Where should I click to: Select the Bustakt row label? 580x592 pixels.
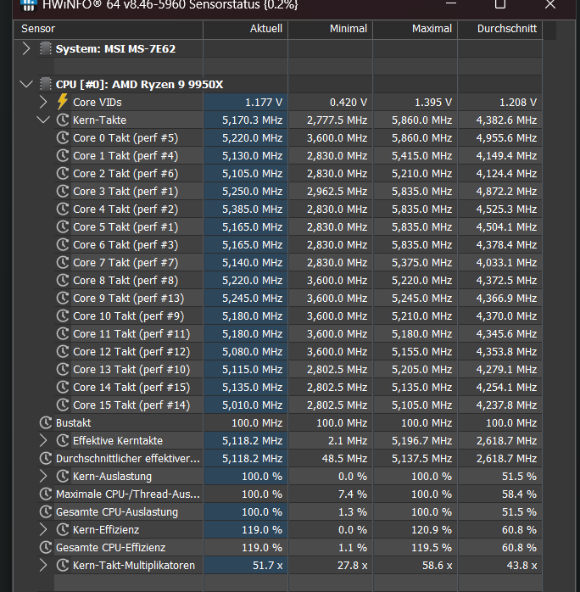click(x=73, y=423)
